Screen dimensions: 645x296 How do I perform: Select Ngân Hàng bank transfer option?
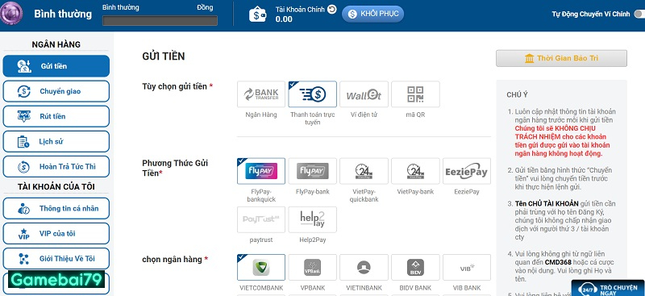(260, 94)
